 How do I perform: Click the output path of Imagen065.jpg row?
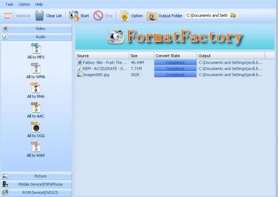pos(230,75)
